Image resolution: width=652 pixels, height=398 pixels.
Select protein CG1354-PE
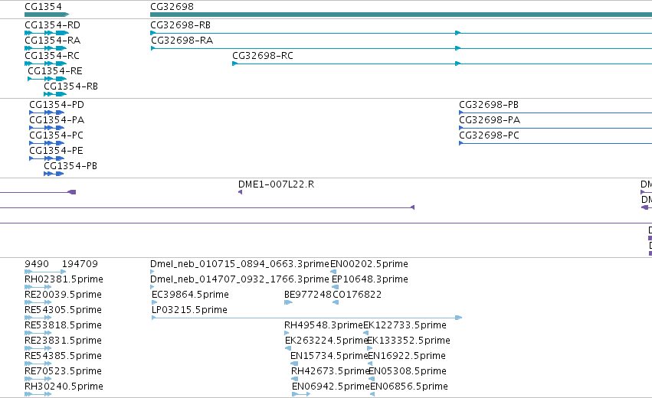click(56, 150)
